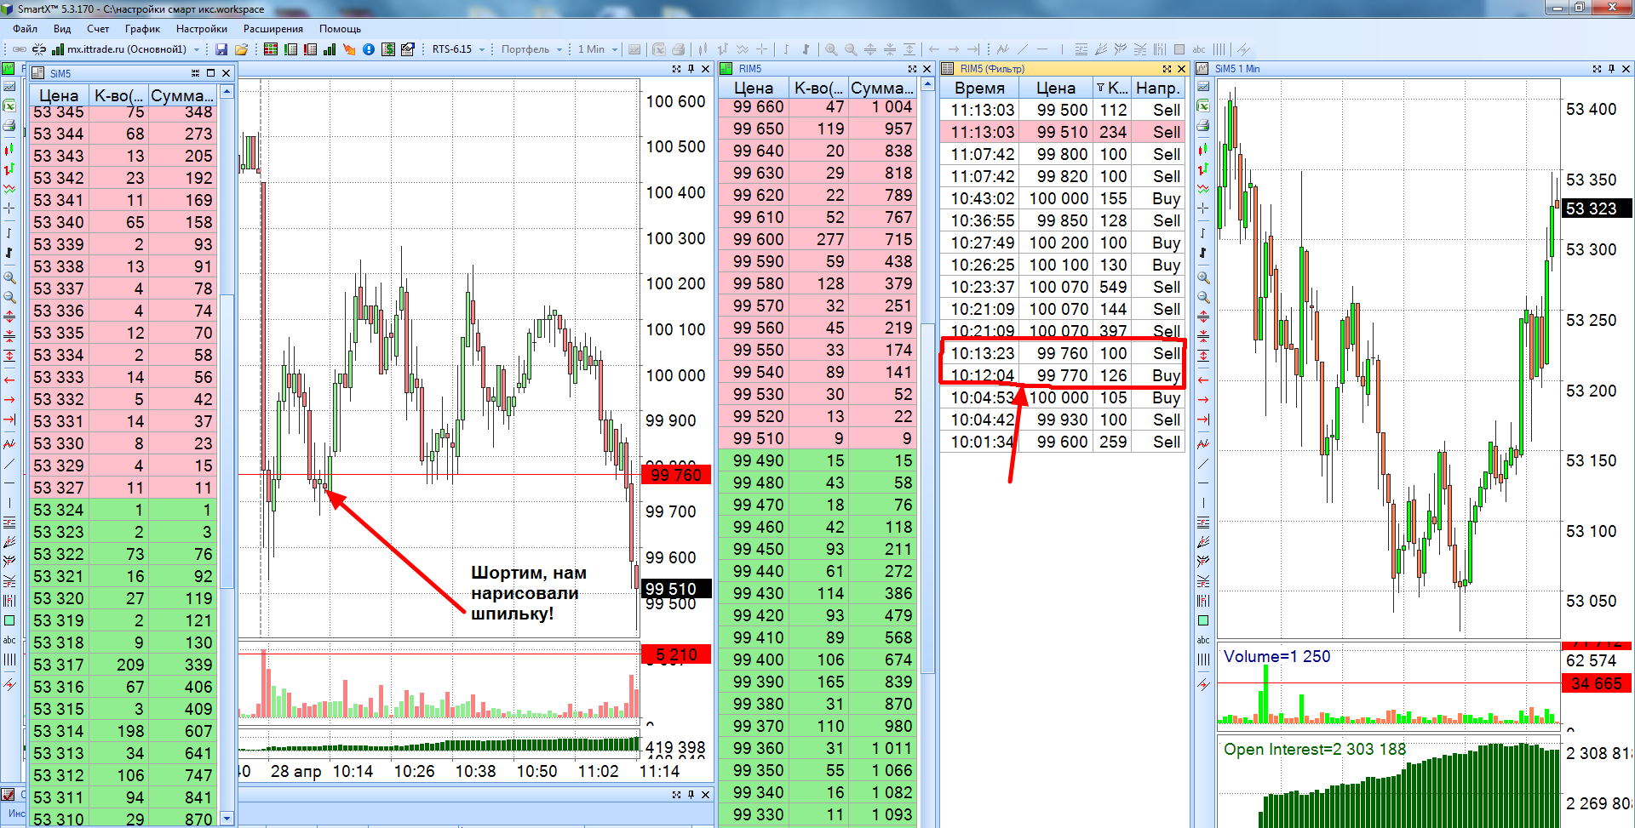Click the red-green quotes table icon
1635x828 pixels.
click(x=271, y=49)
